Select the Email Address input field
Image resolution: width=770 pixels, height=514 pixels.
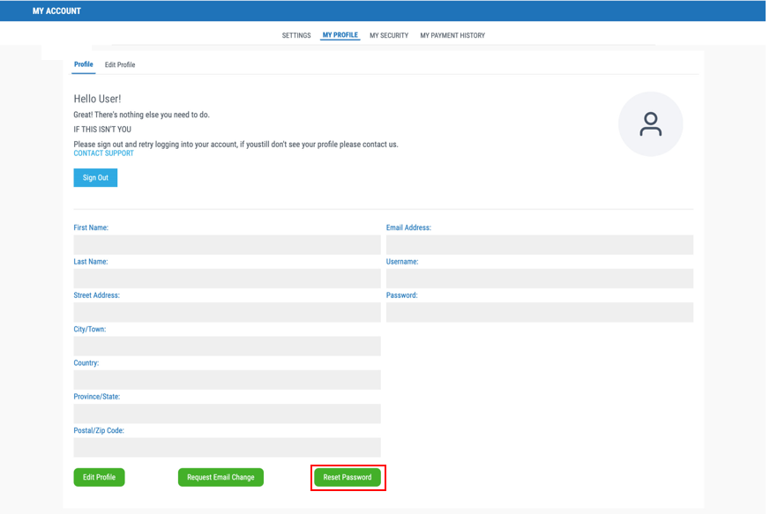coord(539,245)
